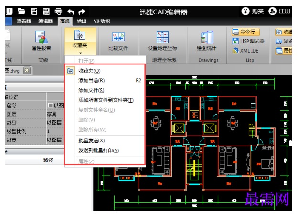
Task: Undo the last action with the left arrow
Action: coord(71,12)
